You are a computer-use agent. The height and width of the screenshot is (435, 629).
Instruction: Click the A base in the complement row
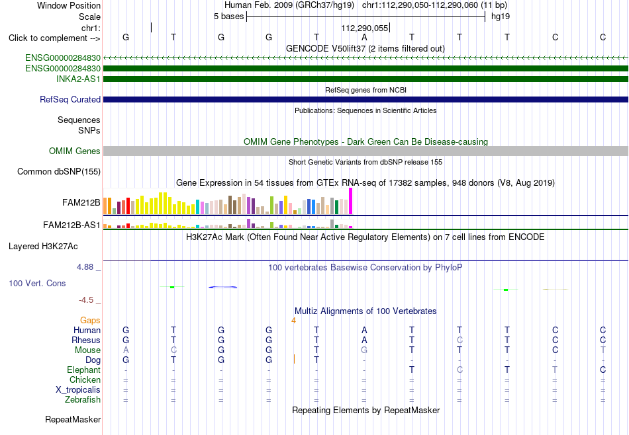coord(364,37)
